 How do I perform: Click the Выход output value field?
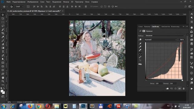pos(173,84)
